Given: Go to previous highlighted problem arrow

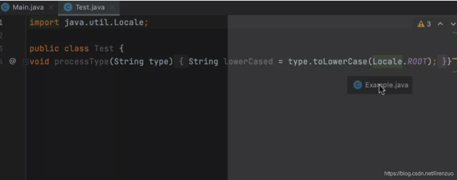Looking at the screenshot, I should pyautogui.click(x=441, y=24).
